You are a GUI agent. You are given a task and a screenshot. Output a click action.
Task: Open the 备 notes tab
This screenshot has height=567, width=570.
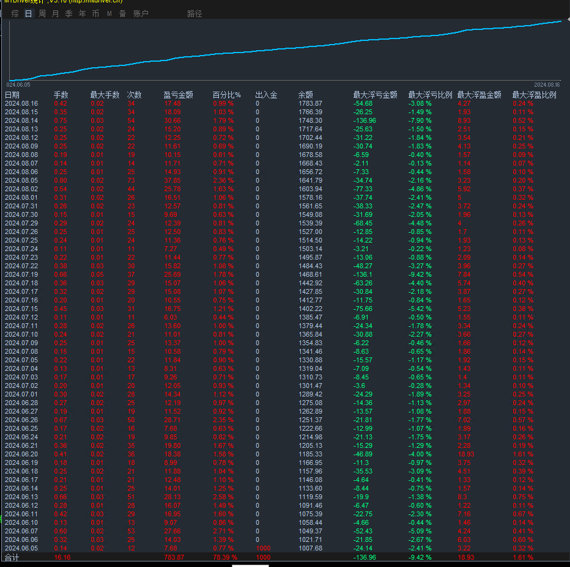[123, 13]
